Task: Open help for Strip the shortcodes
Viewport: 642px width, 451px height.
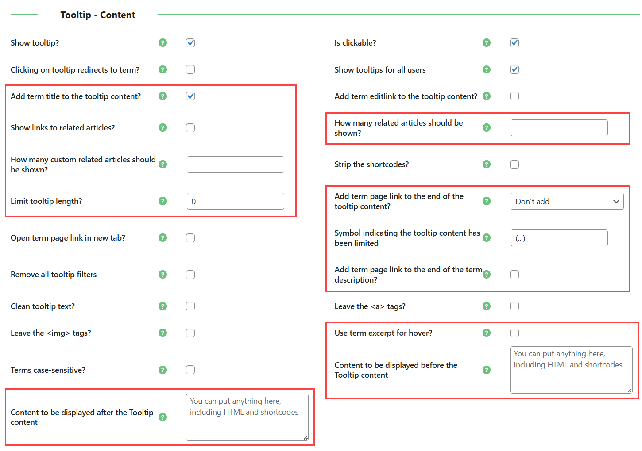Action: (487, 164)
